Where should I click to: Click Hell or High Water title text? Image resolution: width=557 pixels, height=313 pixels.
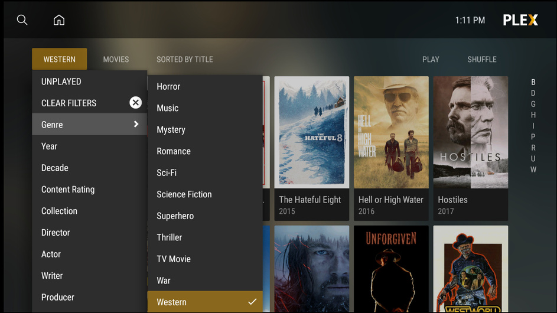pos(391,200)
